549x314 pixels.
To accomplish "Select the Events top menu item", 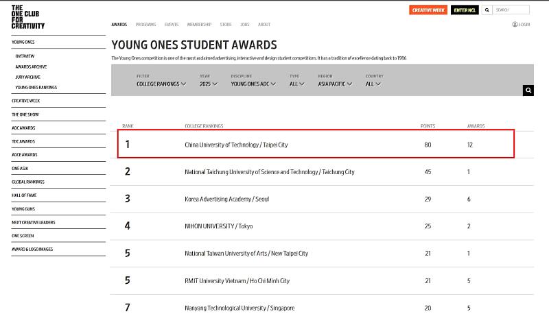I will [172, 25].
